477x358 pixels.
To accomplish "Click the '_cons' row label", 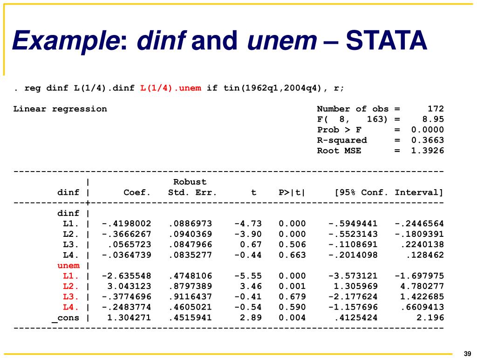I will (66, 318).
